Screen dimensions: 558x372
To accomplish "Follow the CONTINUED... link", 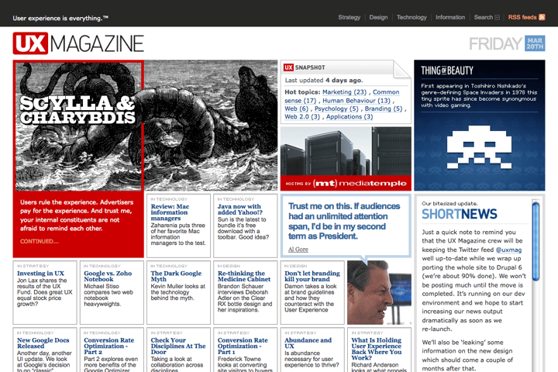I will point(40,241).
